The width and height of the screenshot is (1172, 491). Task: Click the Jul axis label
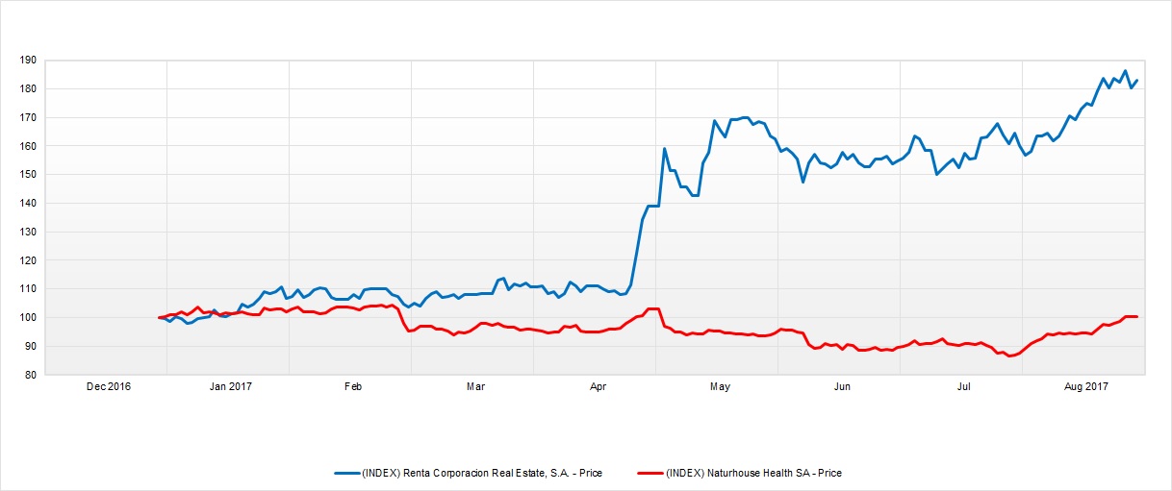point(964,386)
